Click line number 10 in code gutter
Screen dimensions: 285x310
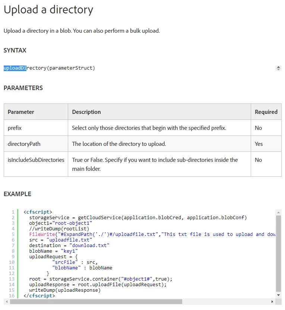coord(12,262)
